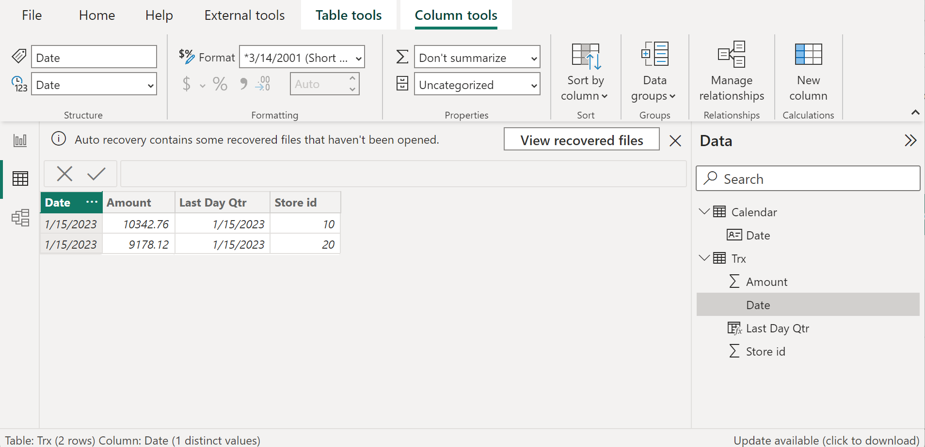The height and width of the screenshot is (447, 925).
Task: Click the column Name field containing Date
Action: 94,57
